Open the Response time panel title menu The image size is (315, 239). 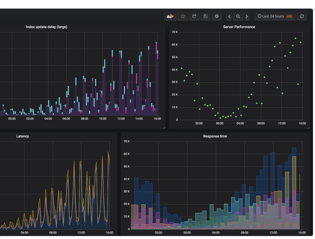(x=216, y=136)
